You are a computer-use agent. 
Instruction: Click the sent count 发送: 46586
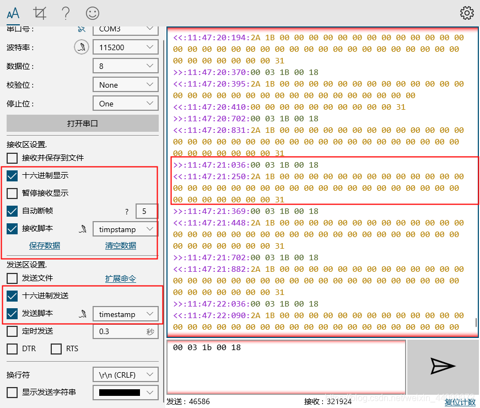tap(188, 401)
